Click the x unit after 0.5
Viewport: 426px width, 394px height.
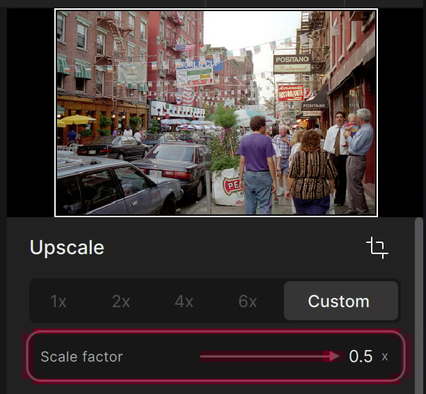coord(385,357)
